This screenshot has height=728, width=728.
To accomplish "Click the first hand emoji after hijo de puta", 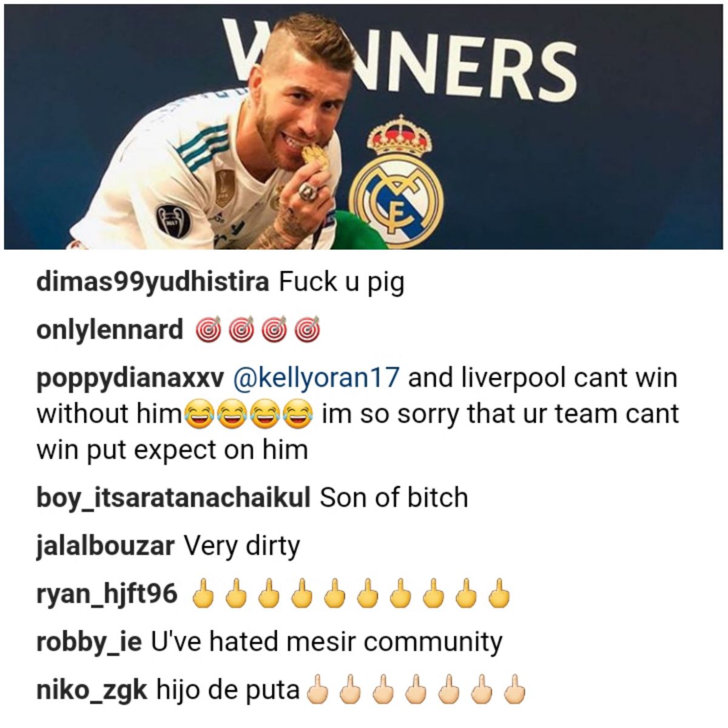I will coord(317,690).
